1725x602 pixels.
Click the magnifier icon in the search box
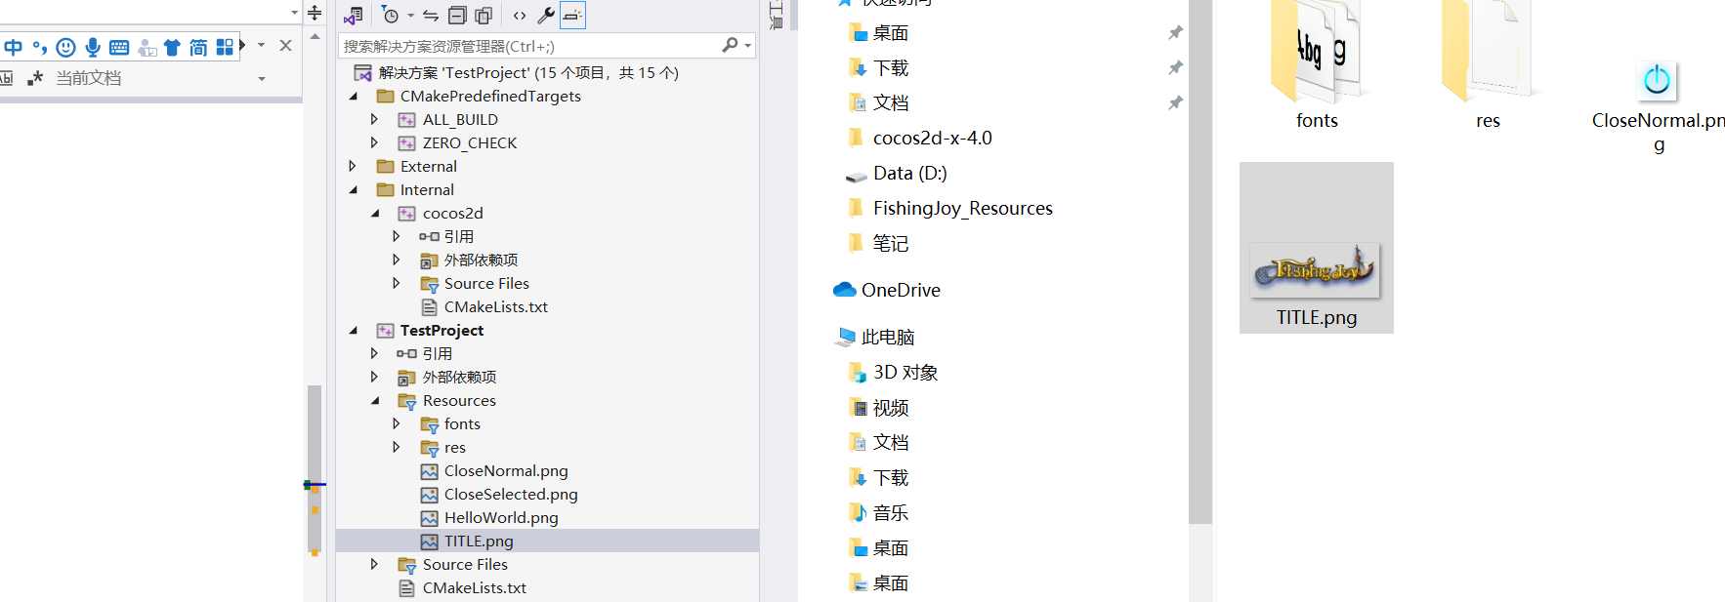[x=730, y=45]
